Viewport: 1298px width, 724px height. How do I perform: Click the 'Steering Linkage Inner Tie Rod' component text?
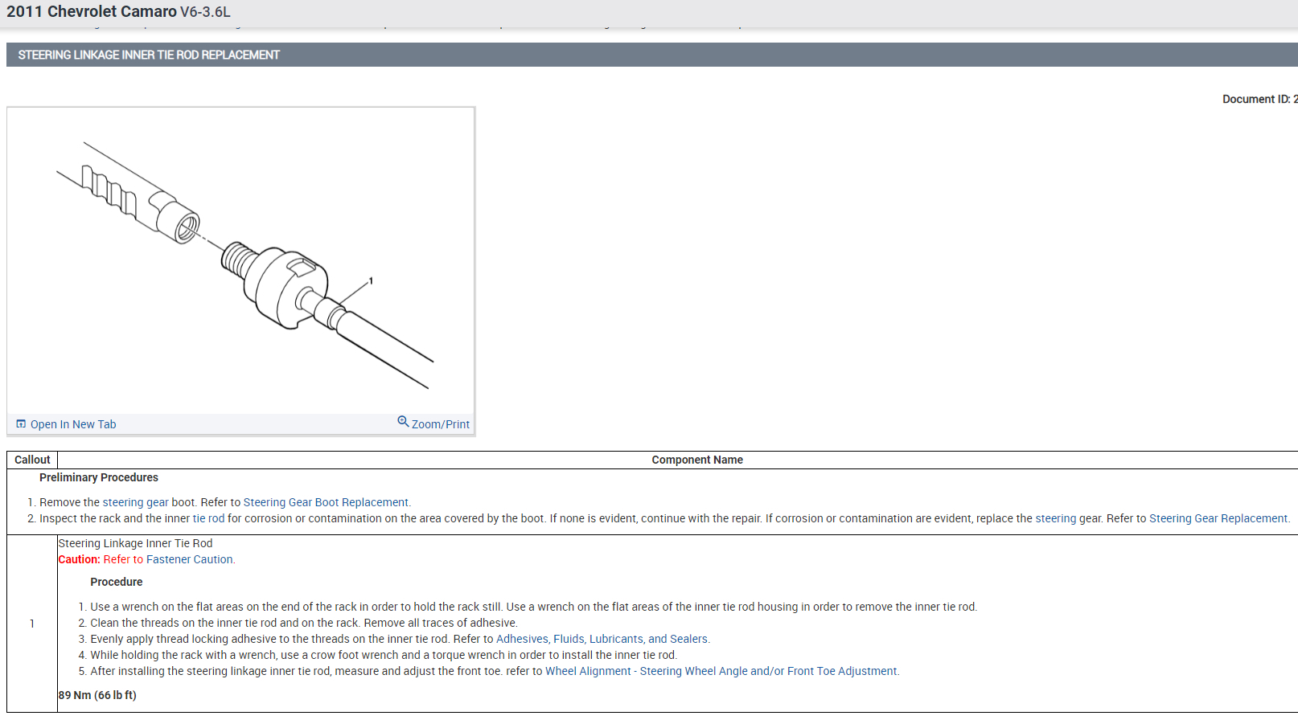(135, 543)
